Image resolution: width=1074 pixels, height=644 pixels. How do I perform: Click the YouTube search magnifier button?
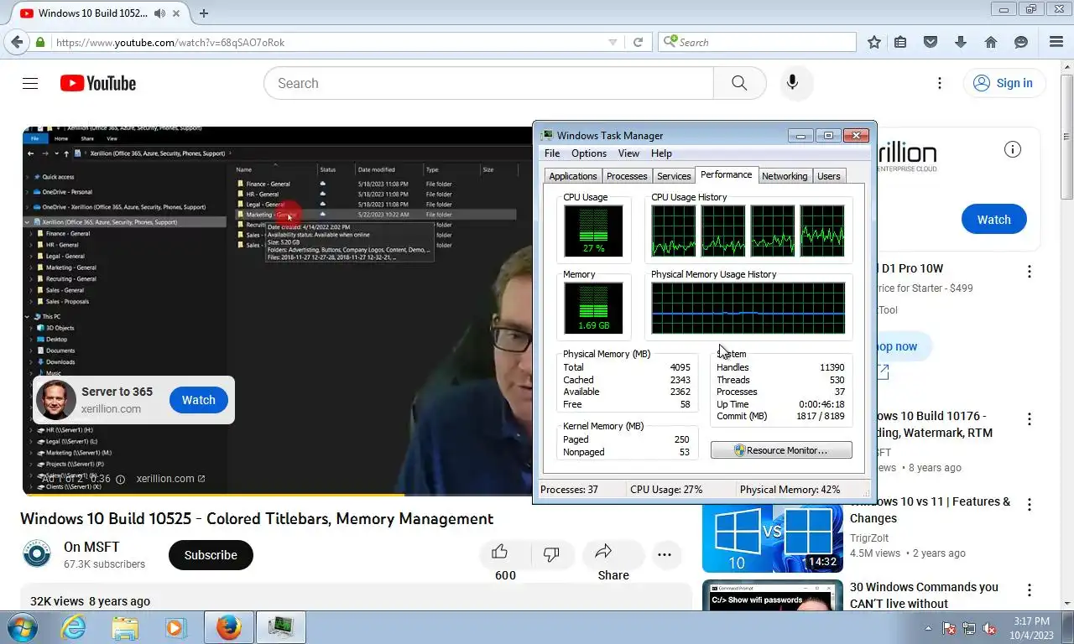coord(739,83)
